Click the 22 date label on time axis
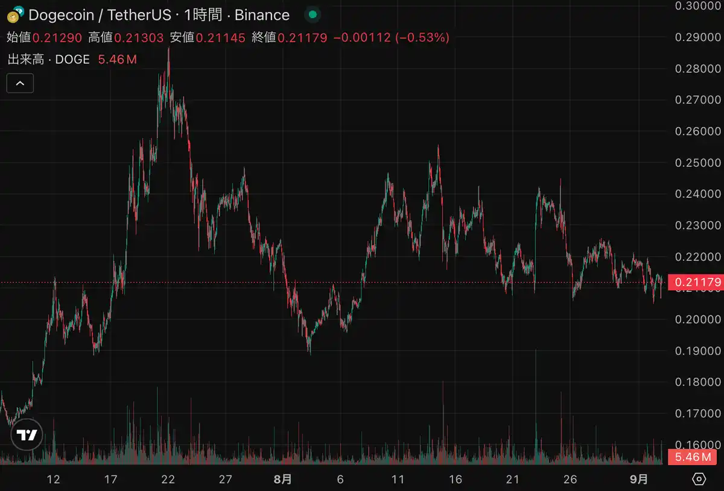 (x=168, y=480)
